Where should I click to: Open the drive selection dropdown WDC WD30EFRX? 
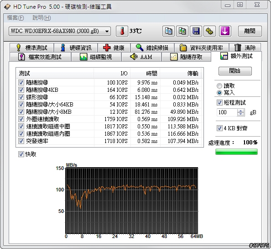click(x=60, y=31)
